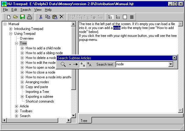
Task: Select the 'Importing a Tree' item
Action: click(37, 92)
